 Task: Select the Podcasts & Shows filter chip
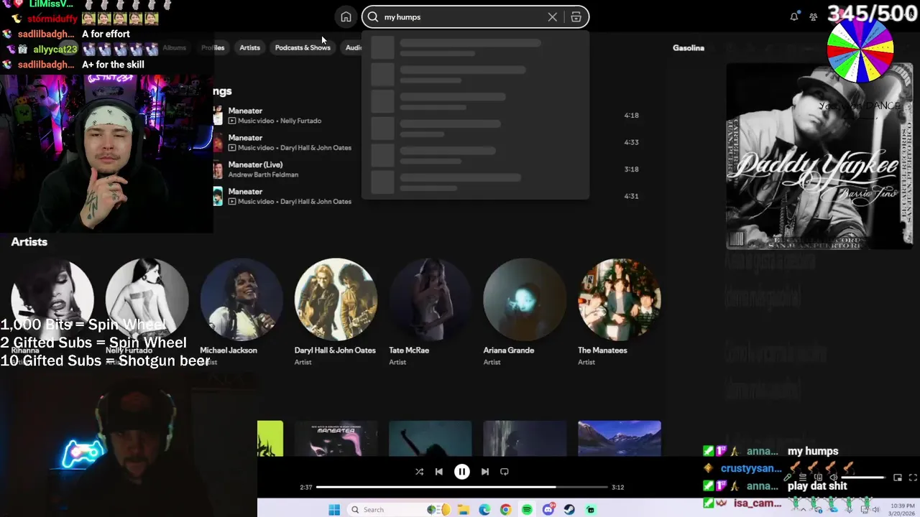coord(303,47)
